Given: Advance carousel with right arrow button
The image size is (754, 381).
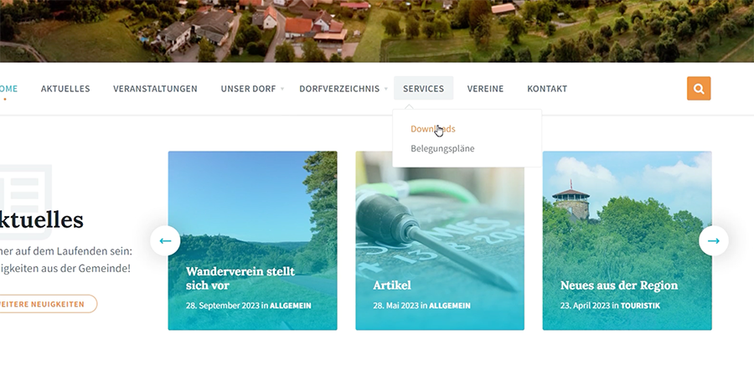Looking at the screenshot, I should pos(714,240).
